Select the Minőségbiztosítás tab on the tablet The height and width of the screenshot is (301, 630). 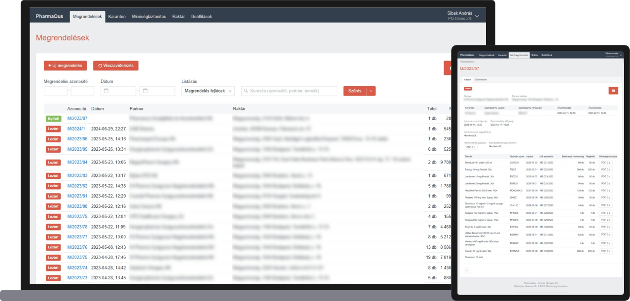519,55
